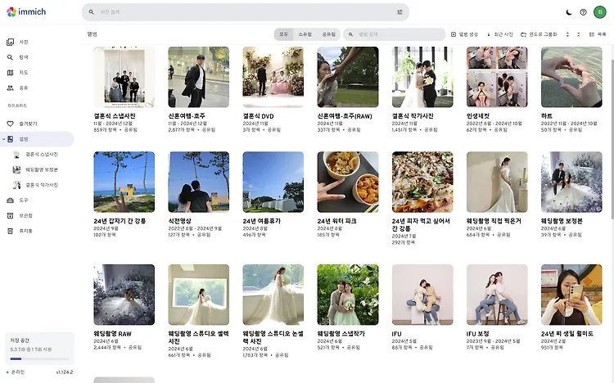
Task: Open the help question mark icon
Action: (584, 12)
